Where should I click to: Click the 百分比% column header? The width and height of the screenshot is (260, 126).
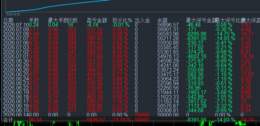(122, 21)
